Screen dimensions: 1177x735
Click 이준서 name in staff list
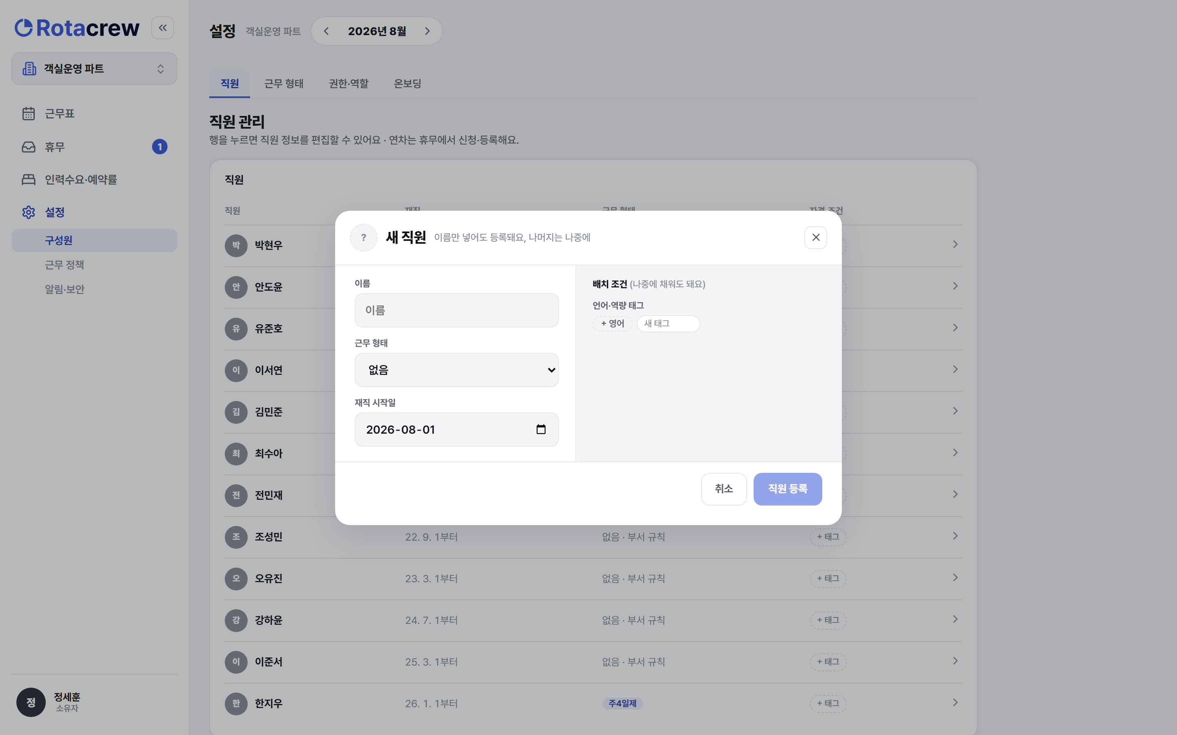click(x=269, y=662)
